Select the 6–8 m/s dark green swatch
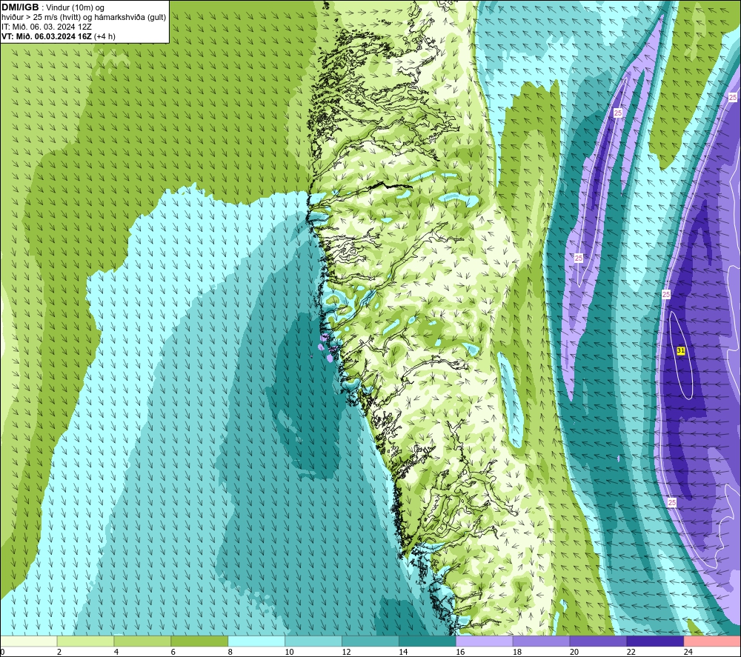Viewport: 741px width, 657px height. click(x=199, y=641)
